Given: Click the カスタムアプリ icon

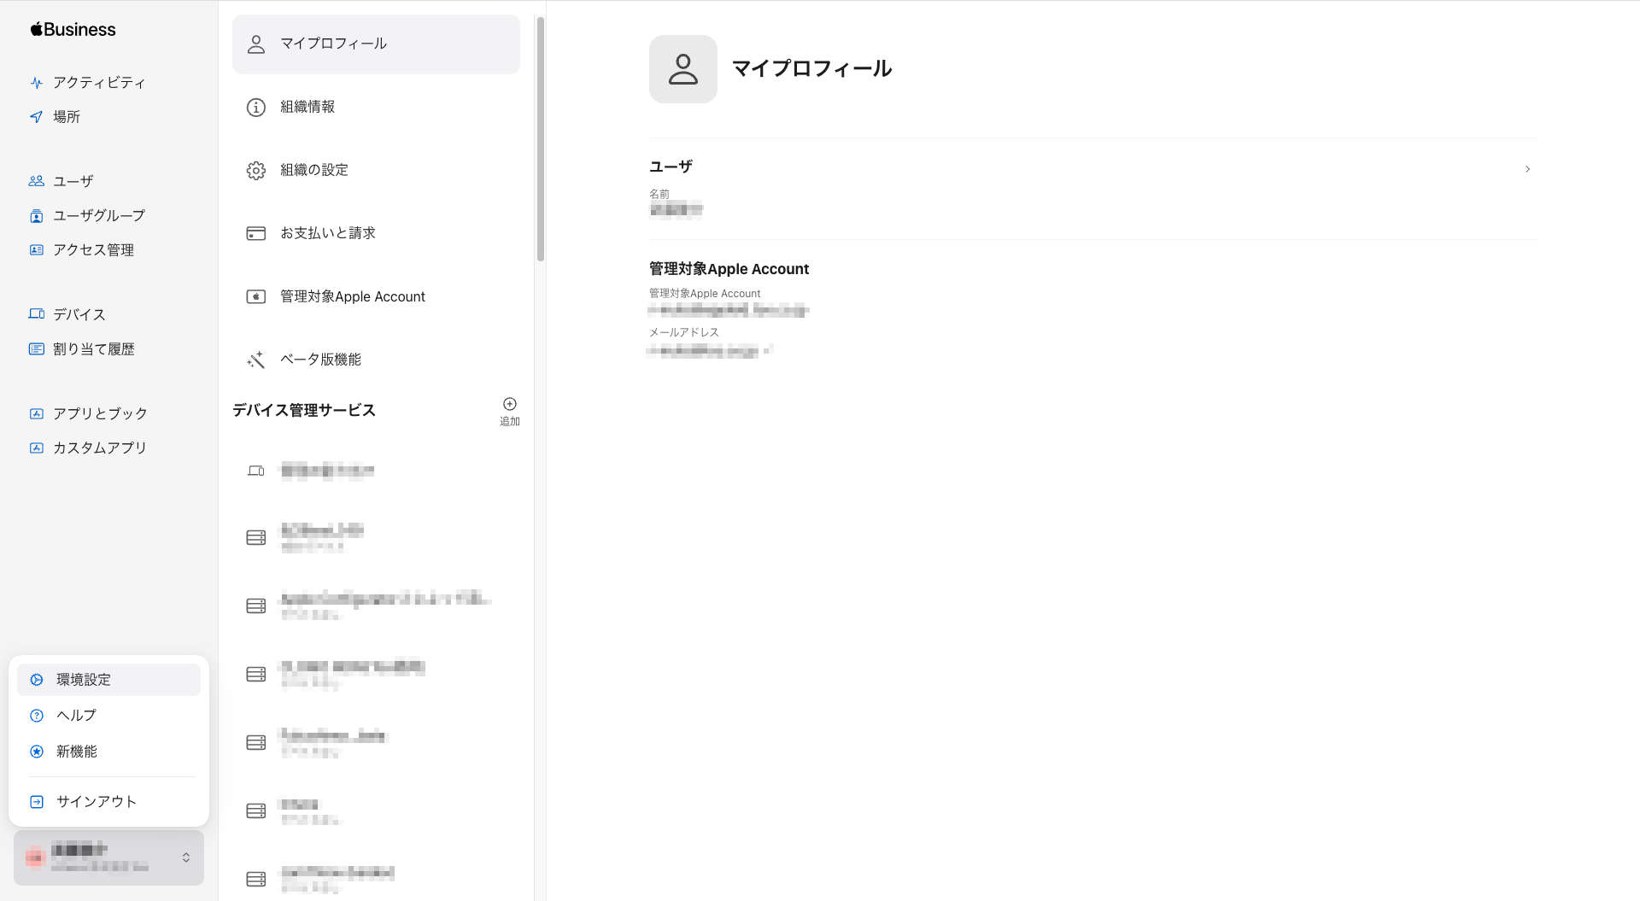Looking at the screenshot, I should pyautogui.click(x=36, y=448).
